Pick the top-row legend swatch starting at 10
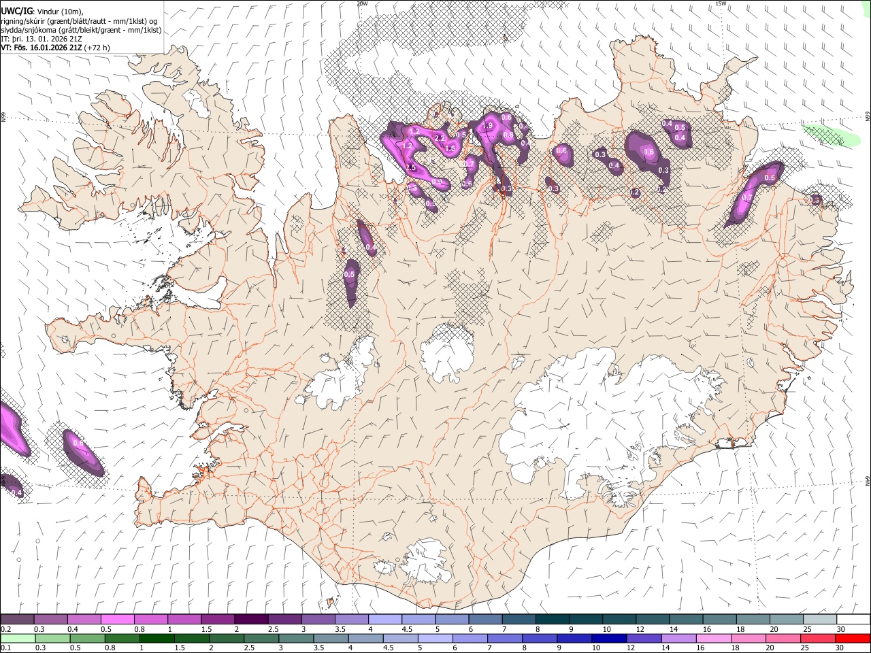The image size is (871, 653). (x=619, y=620)
